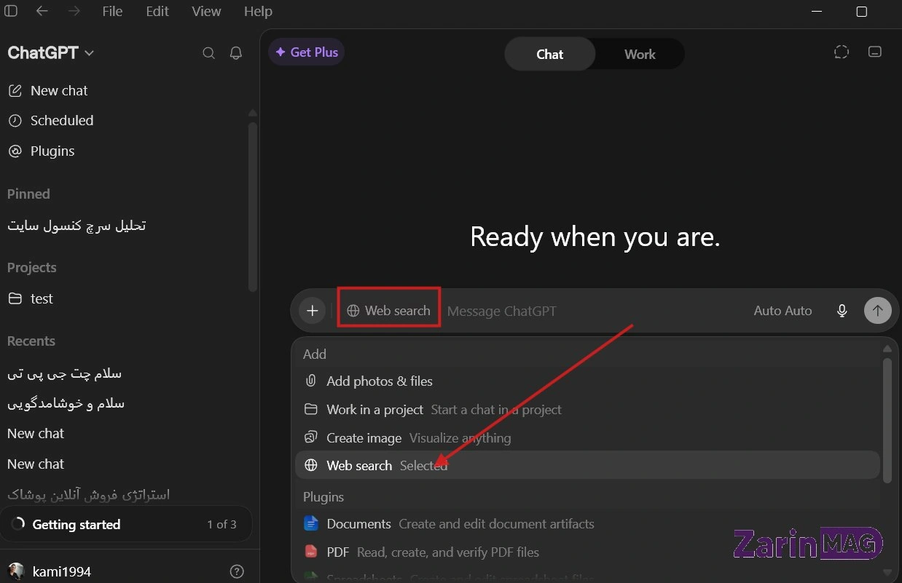
Task: Click the plus button in the message composer
Action: (x=313, y=311)
